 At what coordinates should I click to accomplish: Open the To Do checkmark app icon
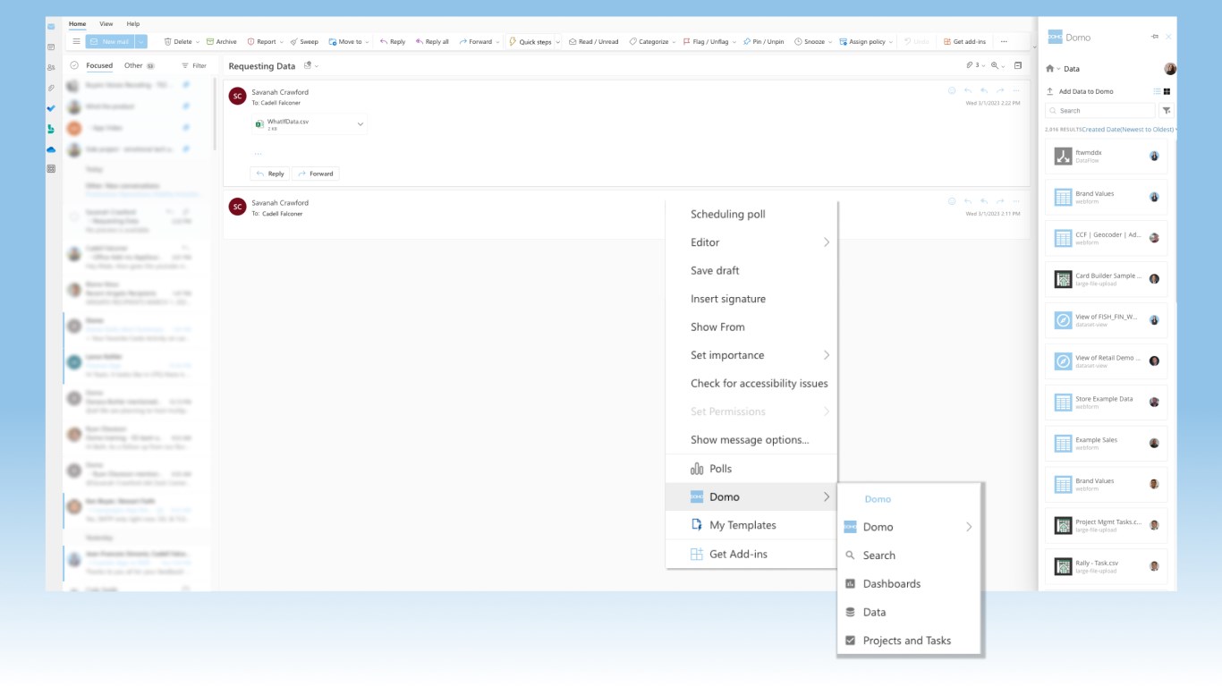click(x=51, y=108)
